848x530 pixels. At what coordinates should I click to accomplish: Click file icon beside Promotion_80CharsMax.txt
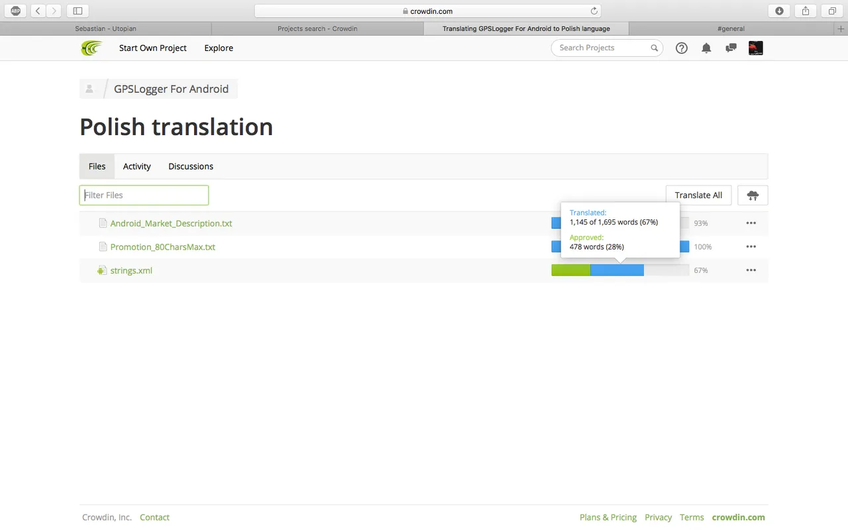(103, 246)
